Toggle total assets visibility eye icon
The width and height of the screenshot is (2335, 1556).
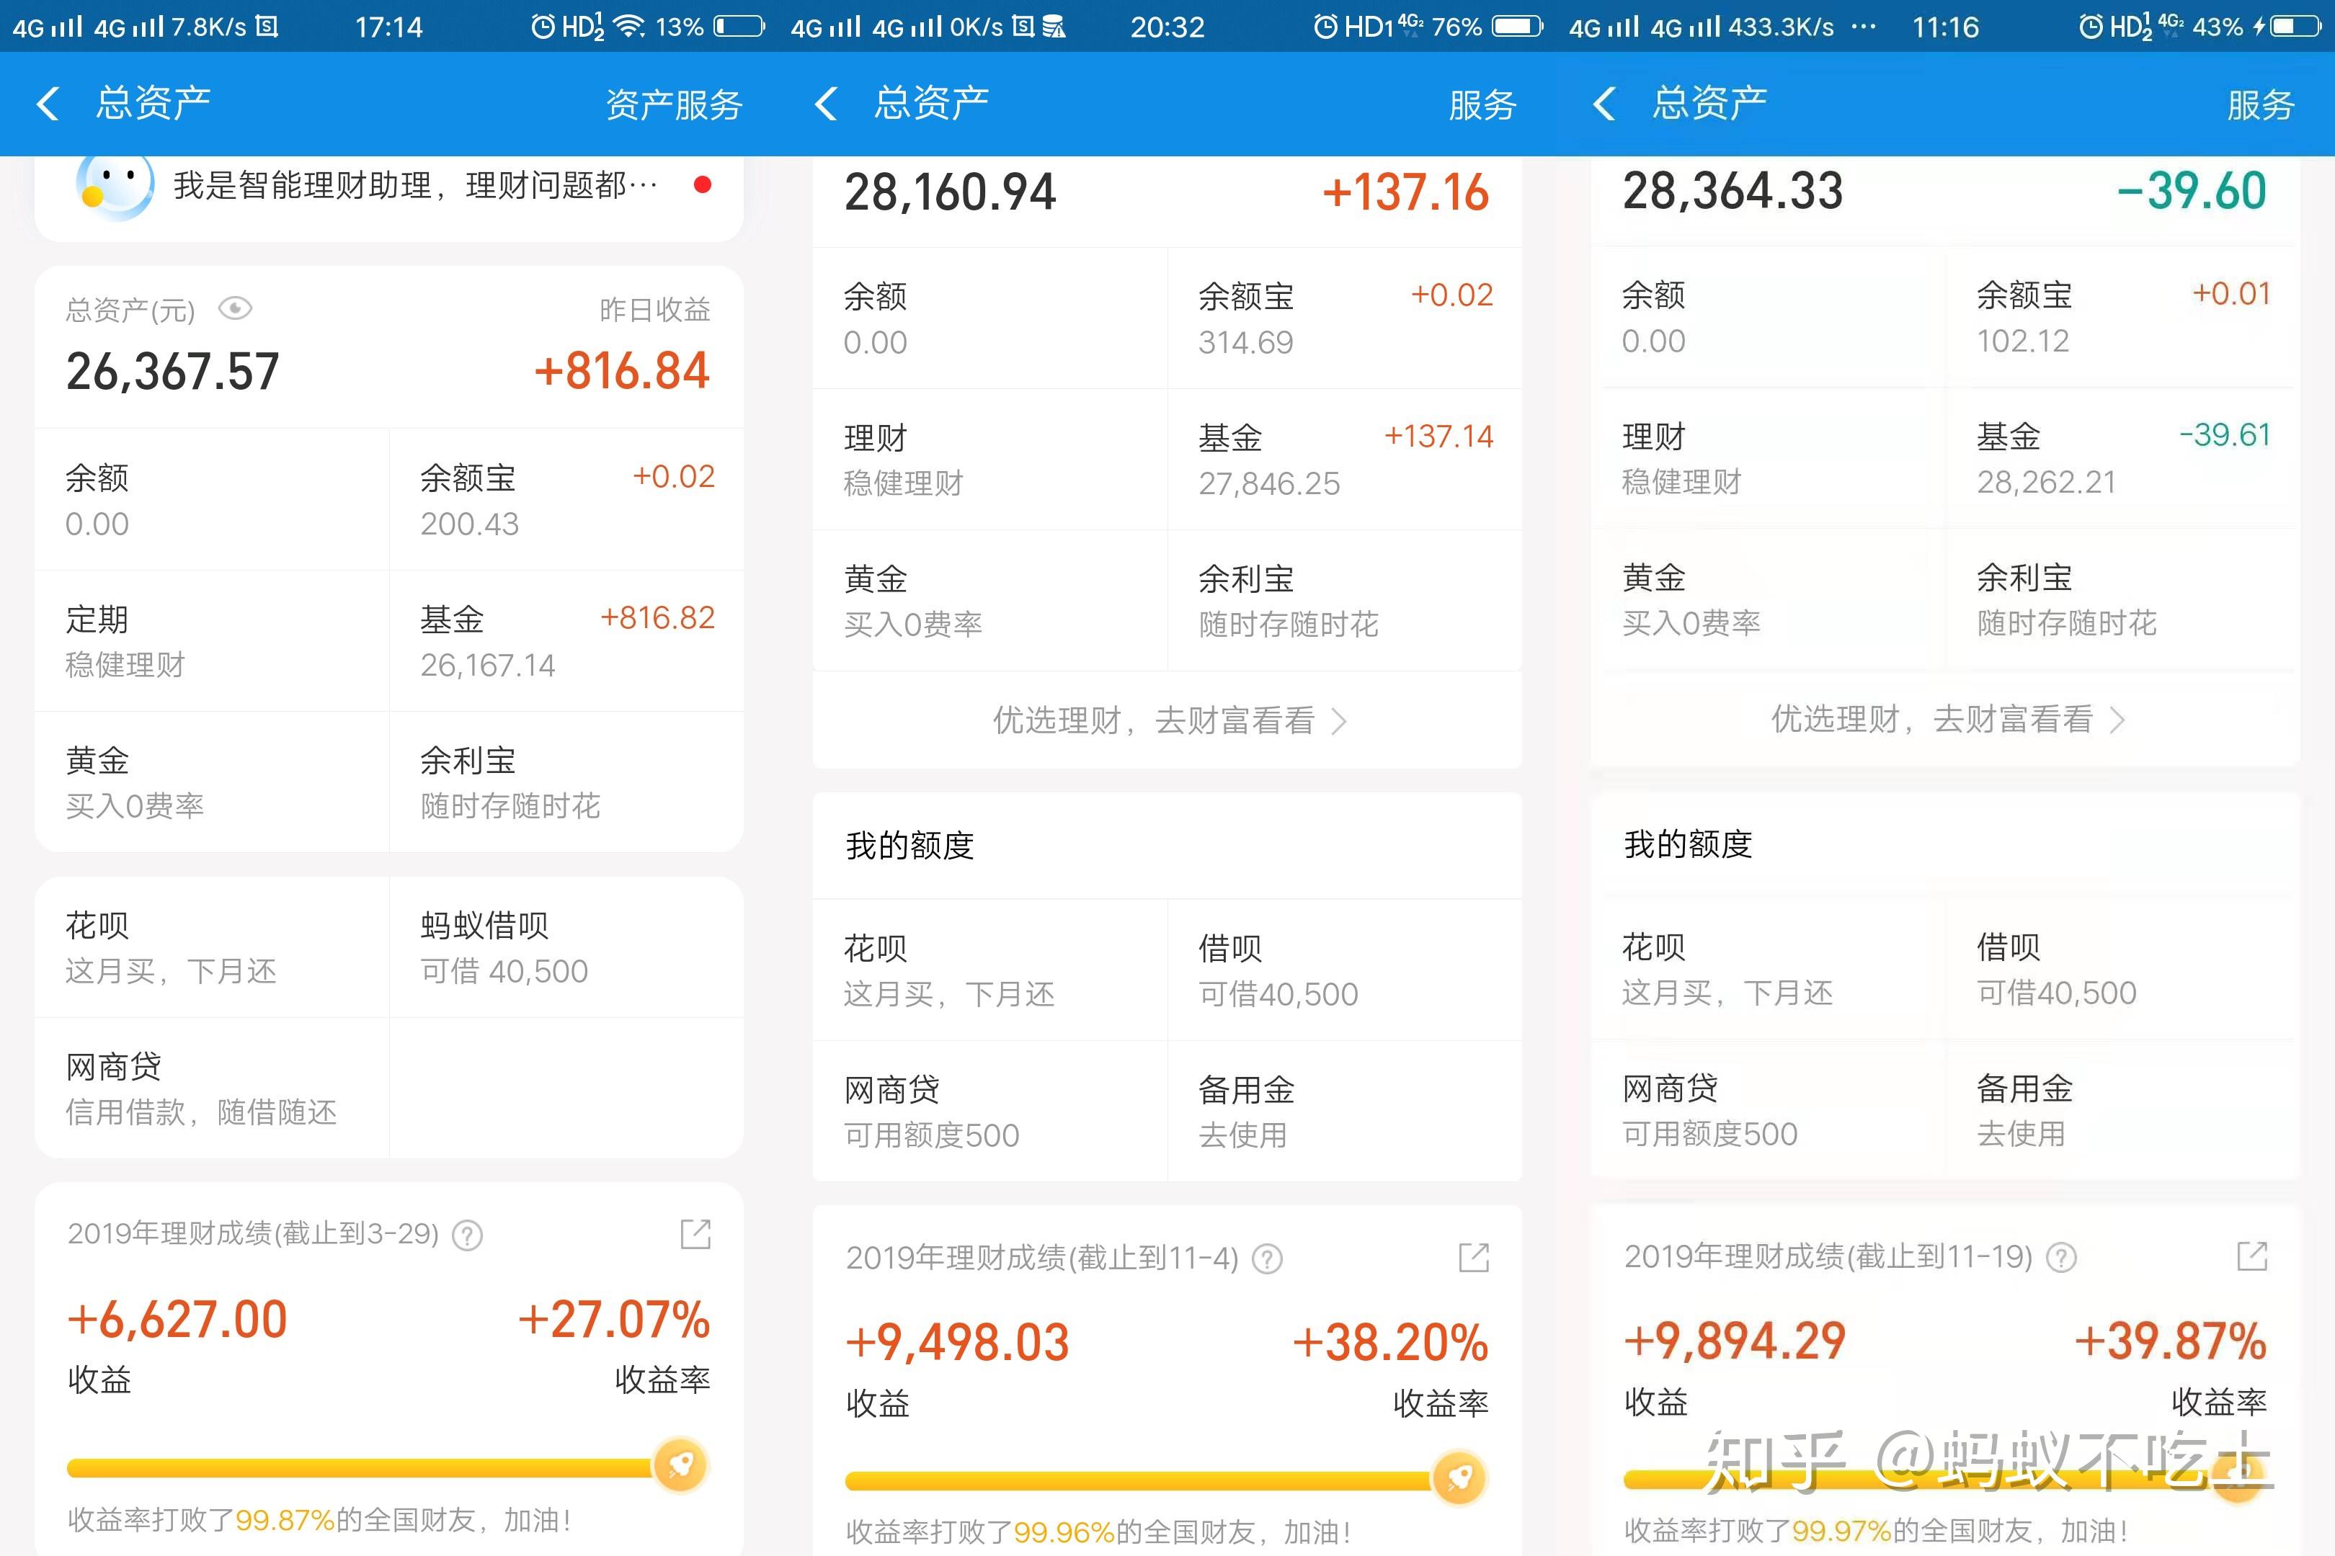point(234,308)
